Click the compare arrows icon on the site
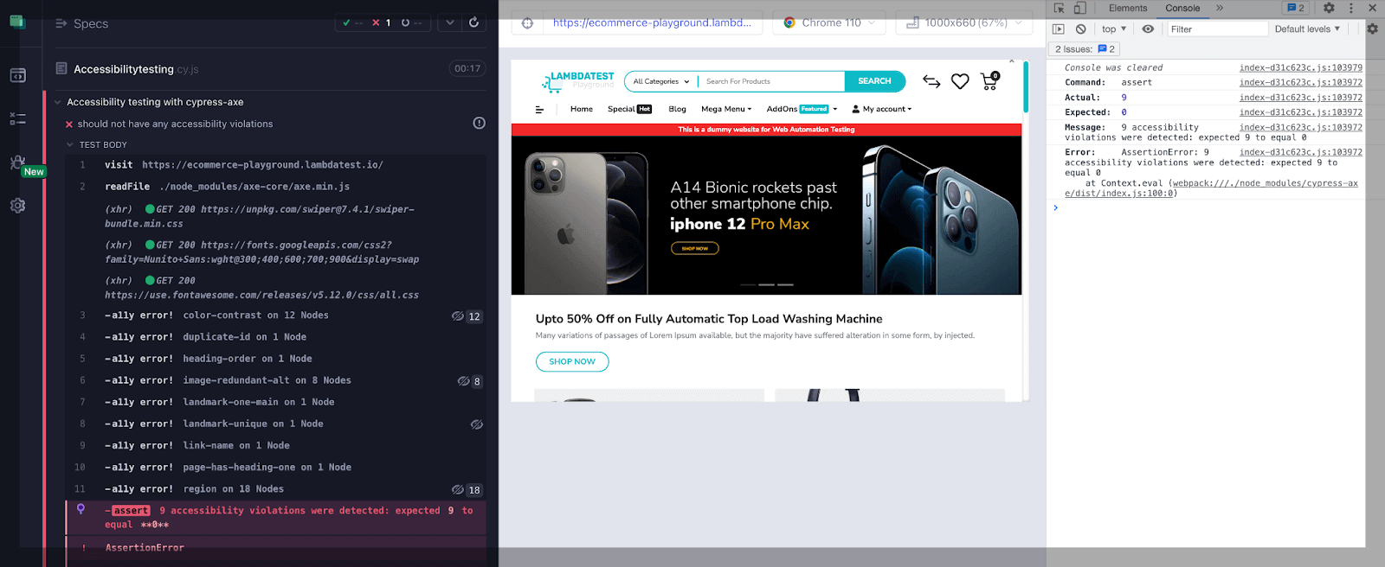Image resolution: width=1385 pixels, height=567 pixels. point(931,81)
